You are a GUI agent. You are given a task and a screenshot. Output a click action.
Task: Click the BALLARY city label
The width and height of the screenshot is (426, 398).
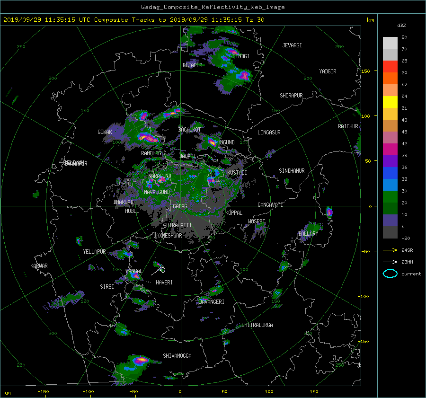pos(308,234)
